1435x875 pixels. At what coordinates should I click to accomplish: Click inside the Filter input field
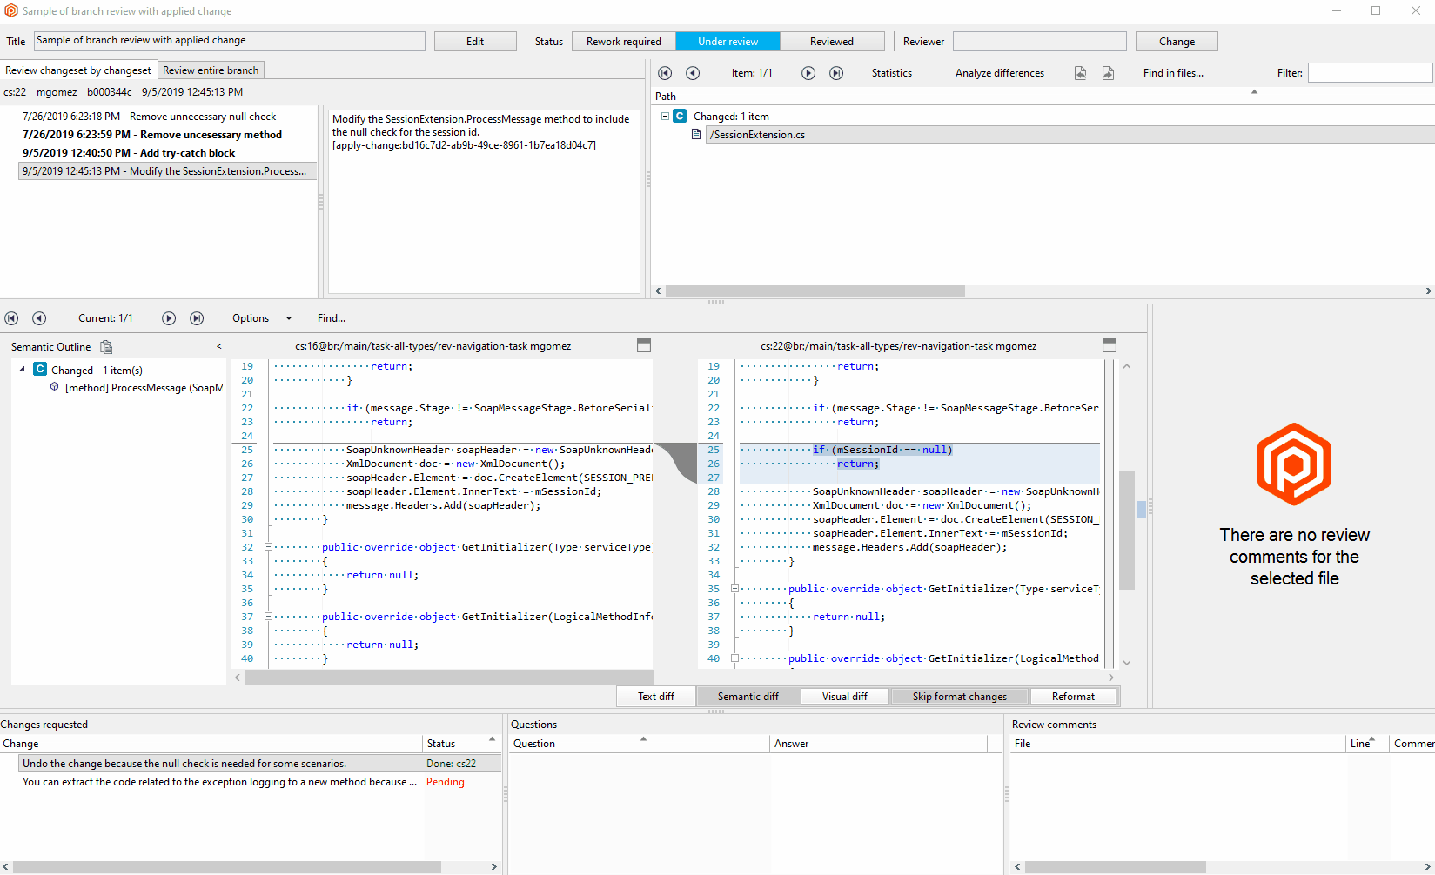1370,73
